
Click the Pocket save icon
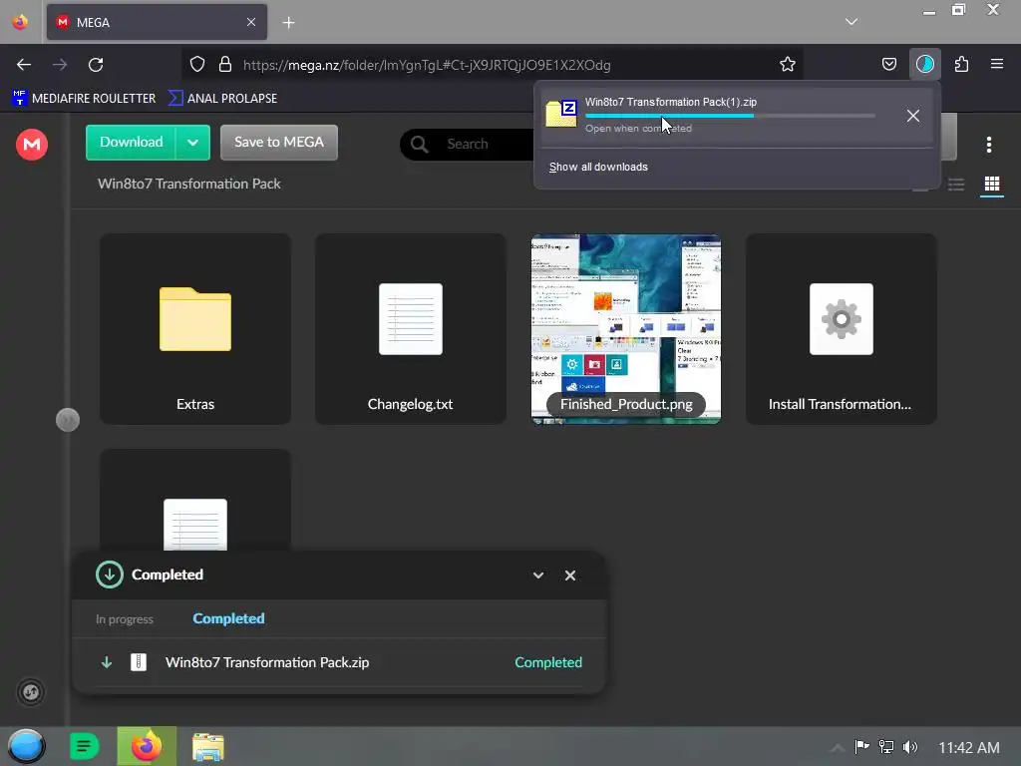888,64
